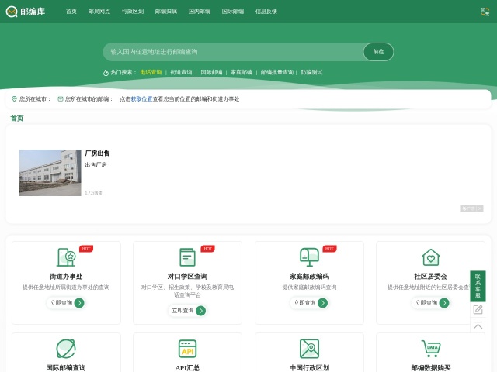
Task: Click the 街道办事处 building icon
Action: click(66, 257)
